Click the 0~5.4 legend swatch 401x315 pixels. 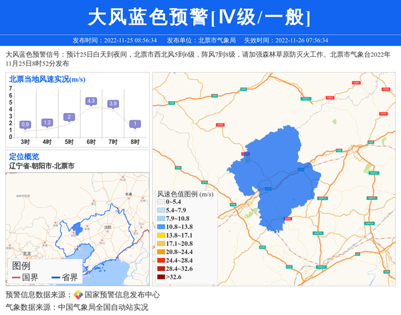161,202
